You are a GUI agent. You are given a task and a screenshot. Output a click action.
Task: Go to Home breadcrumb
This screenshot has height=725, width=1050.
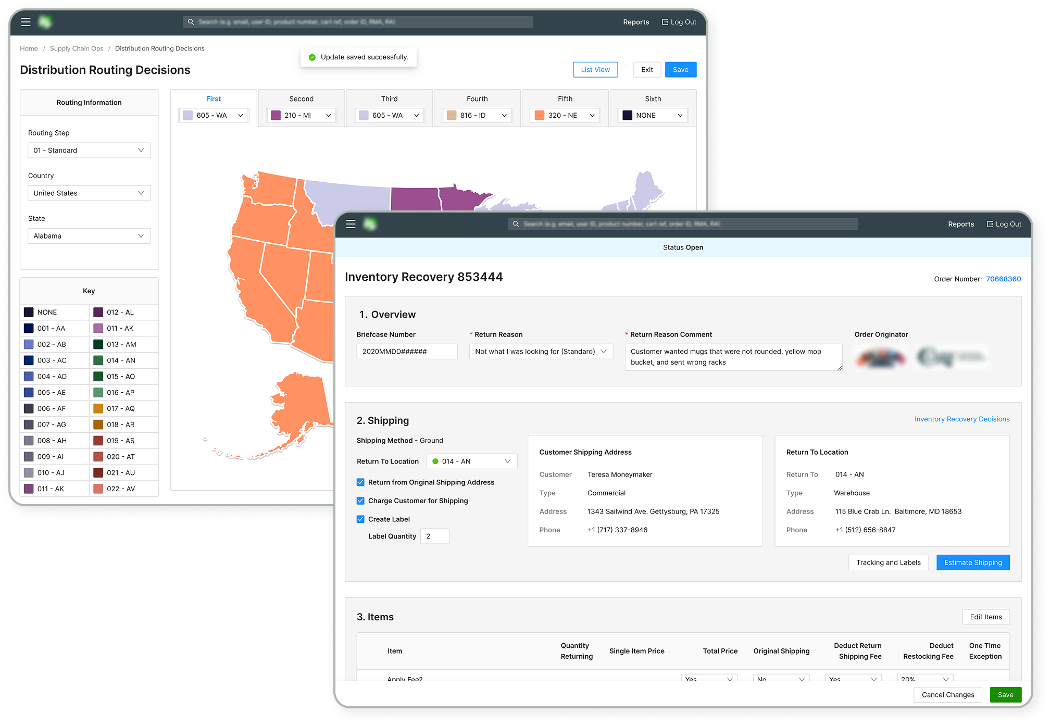pyautogui.click(x=29, y=48)
